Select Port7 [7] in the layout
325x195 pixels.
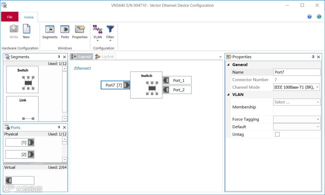coord(115,85)
